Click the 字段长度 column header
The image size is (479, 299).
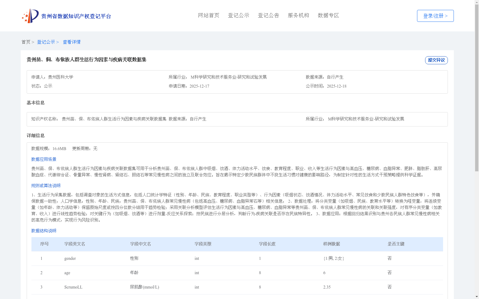pyautogui.click(x=267, y=244)
